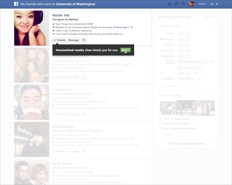Click search icon in Francis Luu's row
The image size is (232, 185).
84,114
